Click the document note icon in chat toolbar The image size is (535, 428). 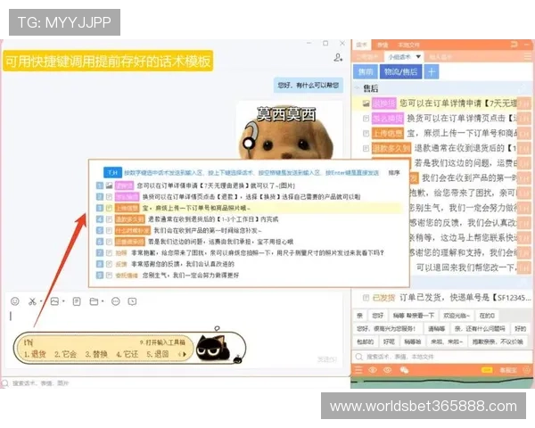(x=77, y=301)
